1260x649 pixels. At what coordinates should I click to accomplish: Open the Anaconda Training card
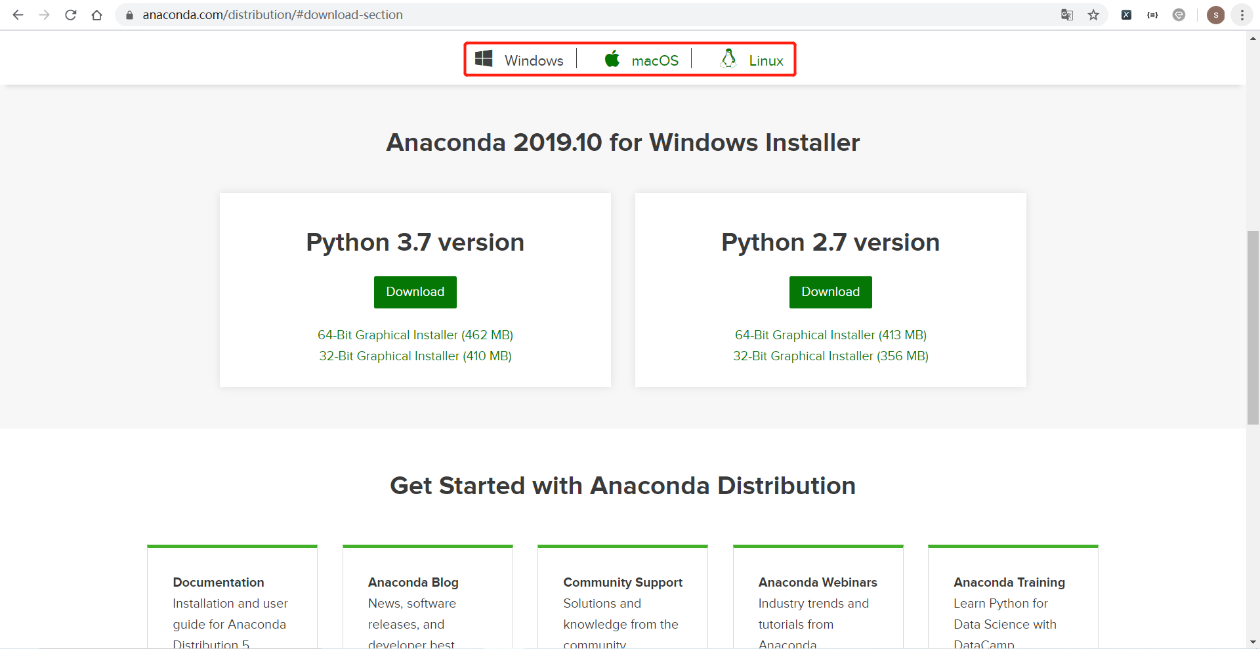[x=1013, y=597]
